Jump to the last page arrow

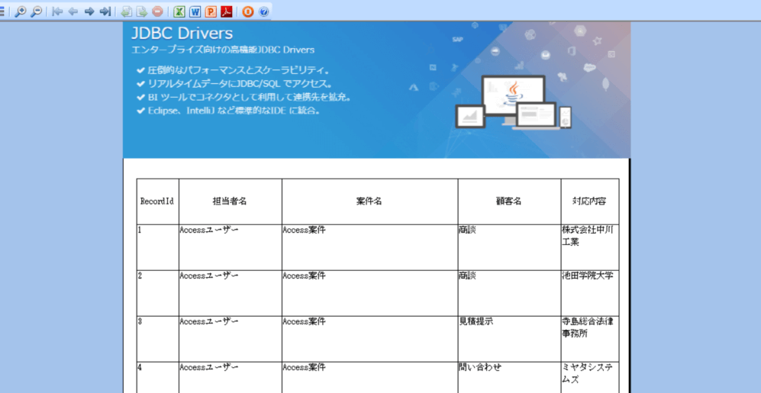click(105, 11)
